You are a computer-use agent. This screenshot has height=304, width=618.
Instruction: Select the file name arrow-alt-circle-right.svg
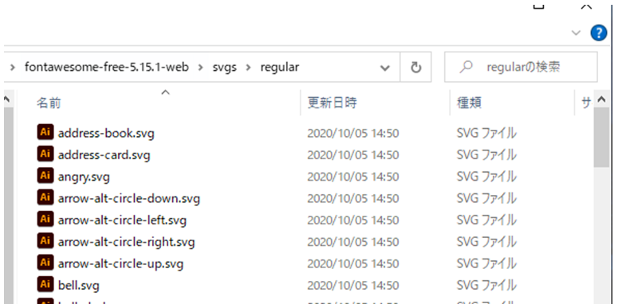point(127,242)
